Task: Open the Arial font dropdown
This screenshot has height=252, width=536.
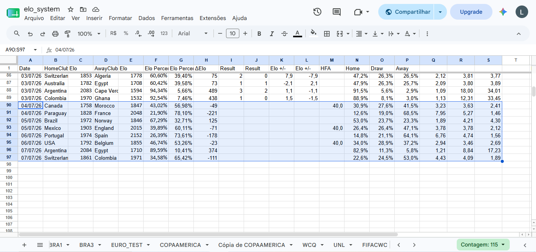Action: pos(193,33)
